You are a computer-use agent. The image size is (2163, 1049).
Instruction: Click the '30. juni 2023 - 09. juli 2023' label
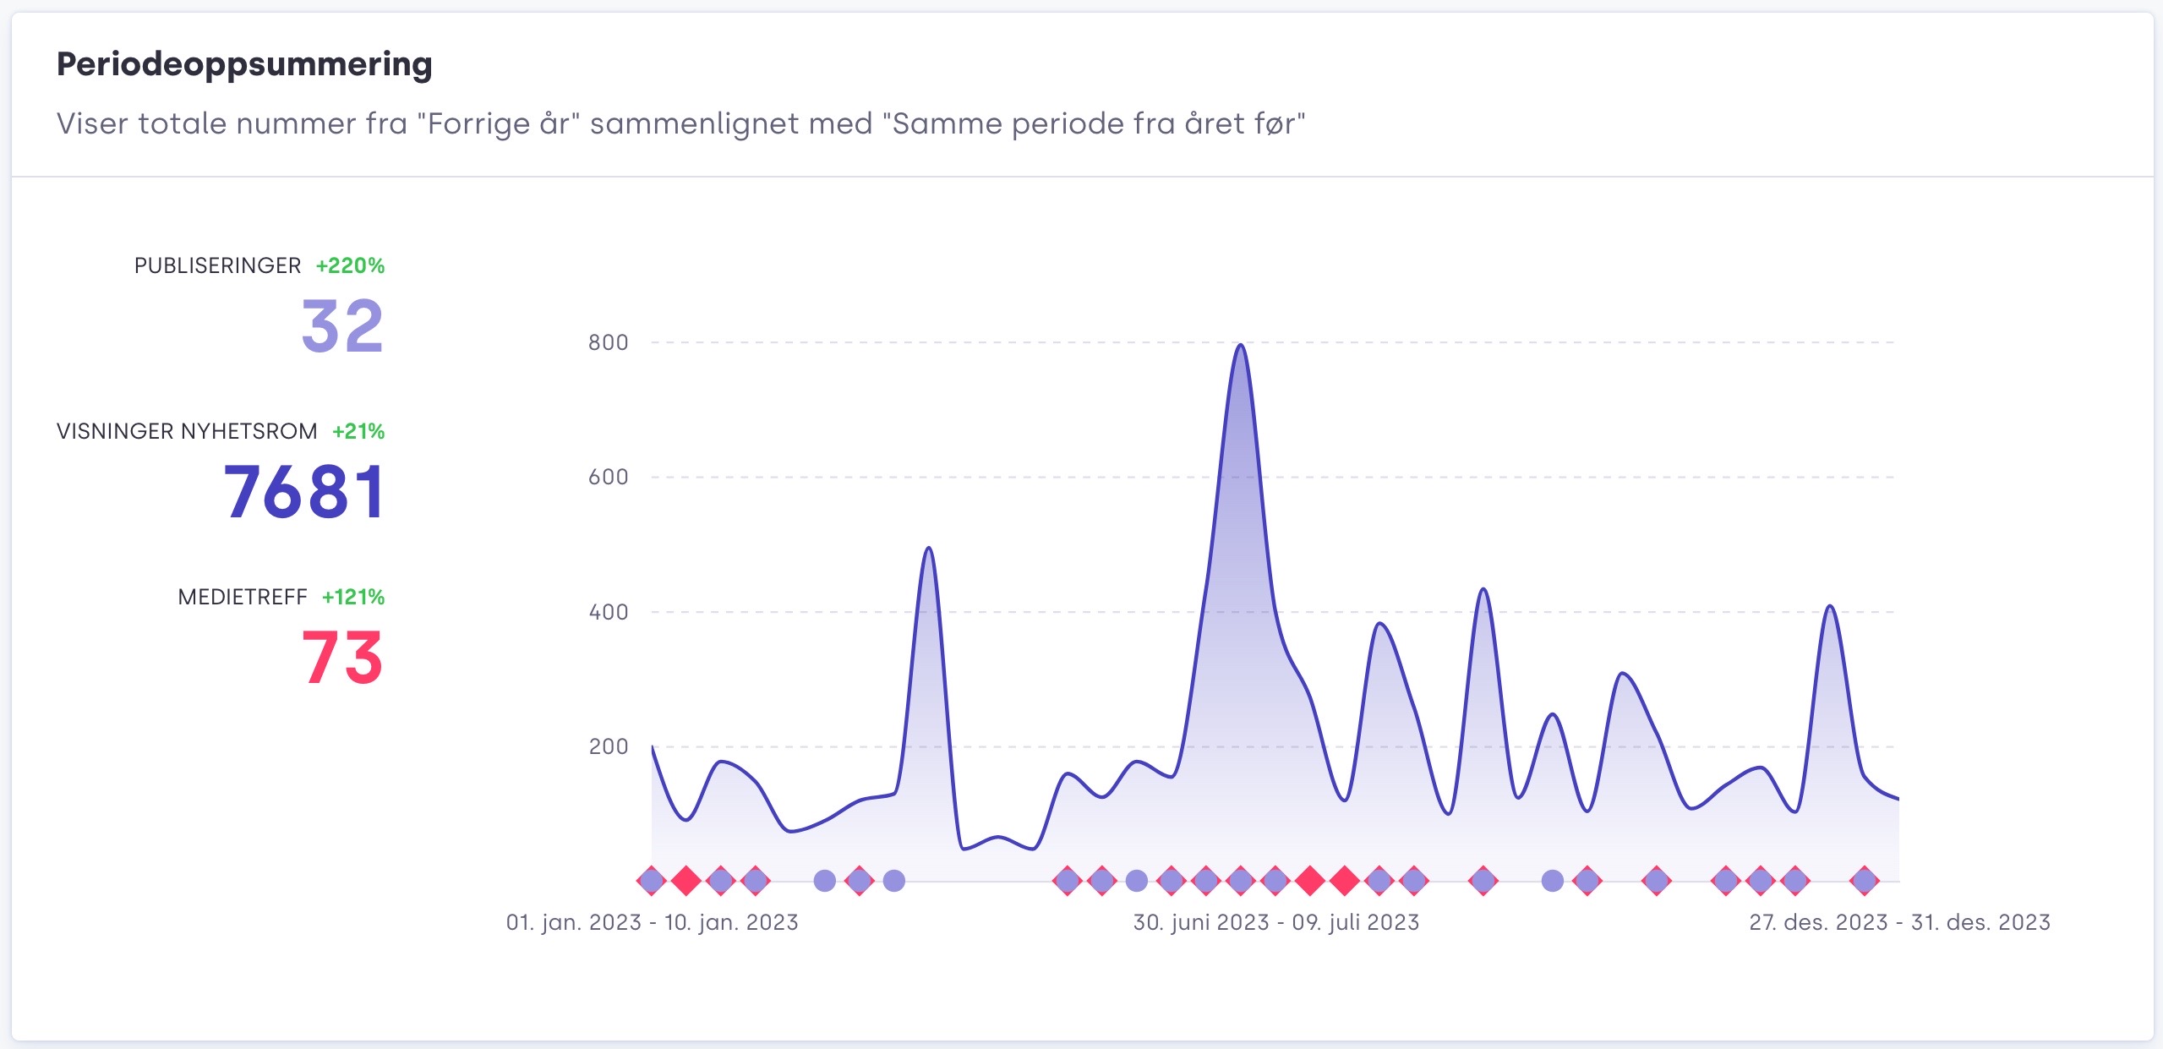[x=1275, y=922]
